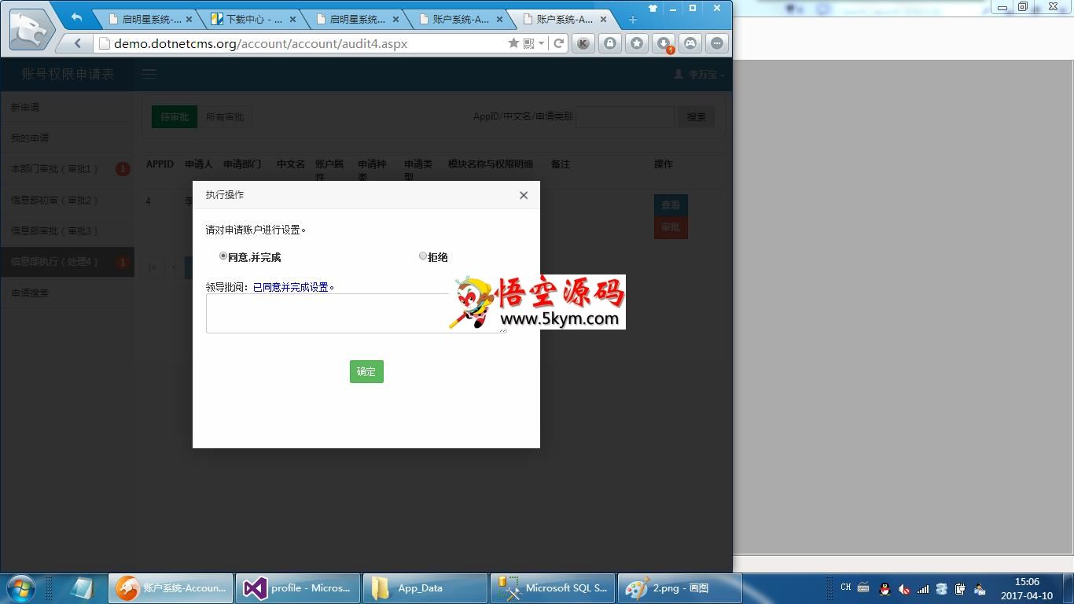Close the 下載中心 tab

(293, 19)
